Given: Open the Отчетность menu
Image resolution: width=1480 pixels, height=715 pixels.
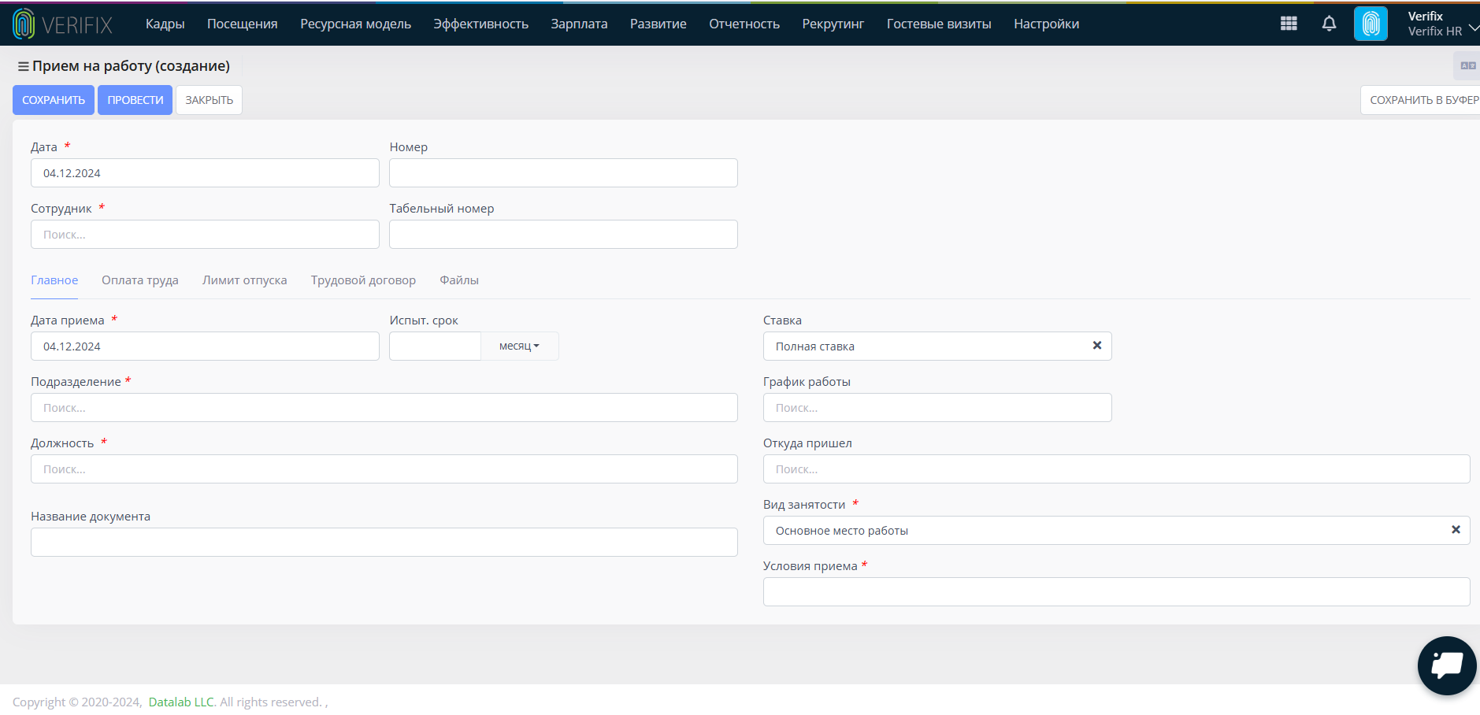Looking at the screenshot, I should pyautogui.click(x=744, y=24).
